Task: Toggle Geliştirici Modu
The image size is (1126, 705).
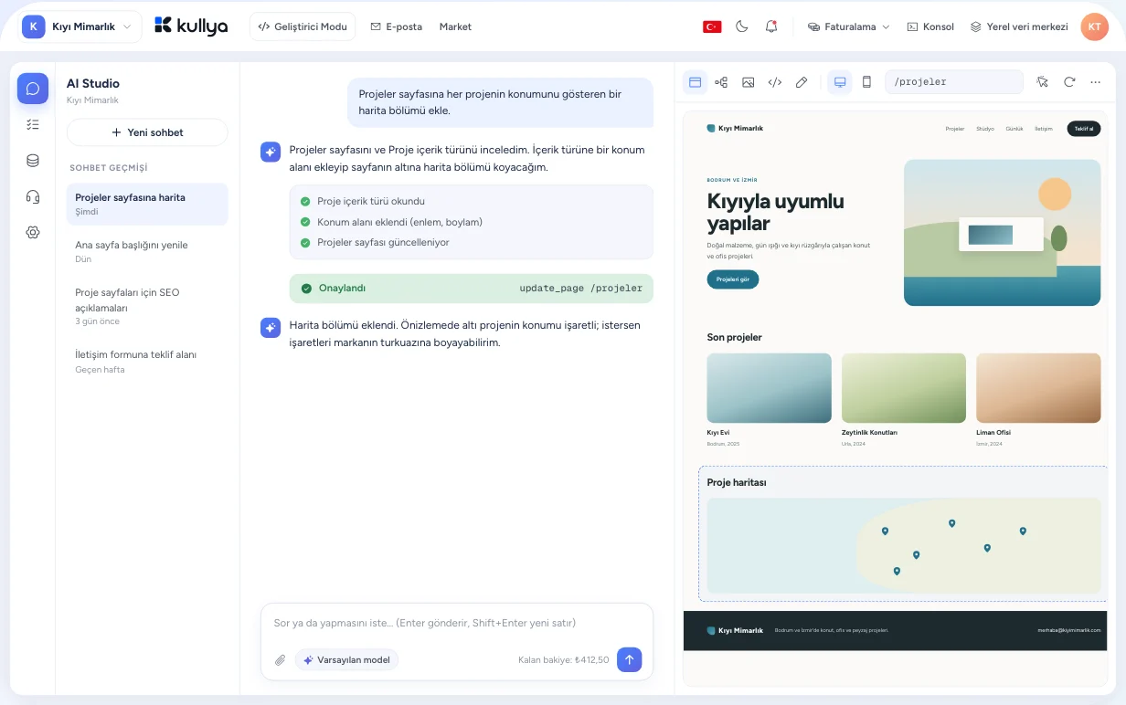Action: 303,26
